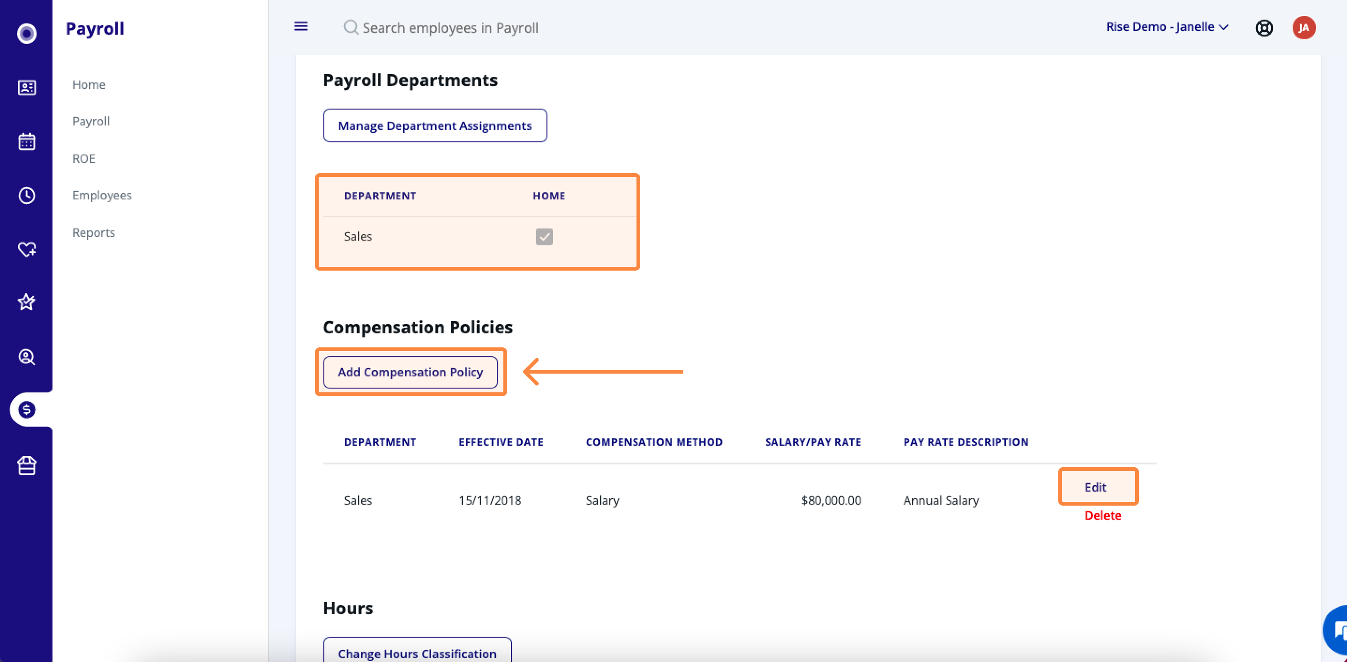
Task: Open the clock time tracking sidebar icon
Action: click(x=27, y=195)
